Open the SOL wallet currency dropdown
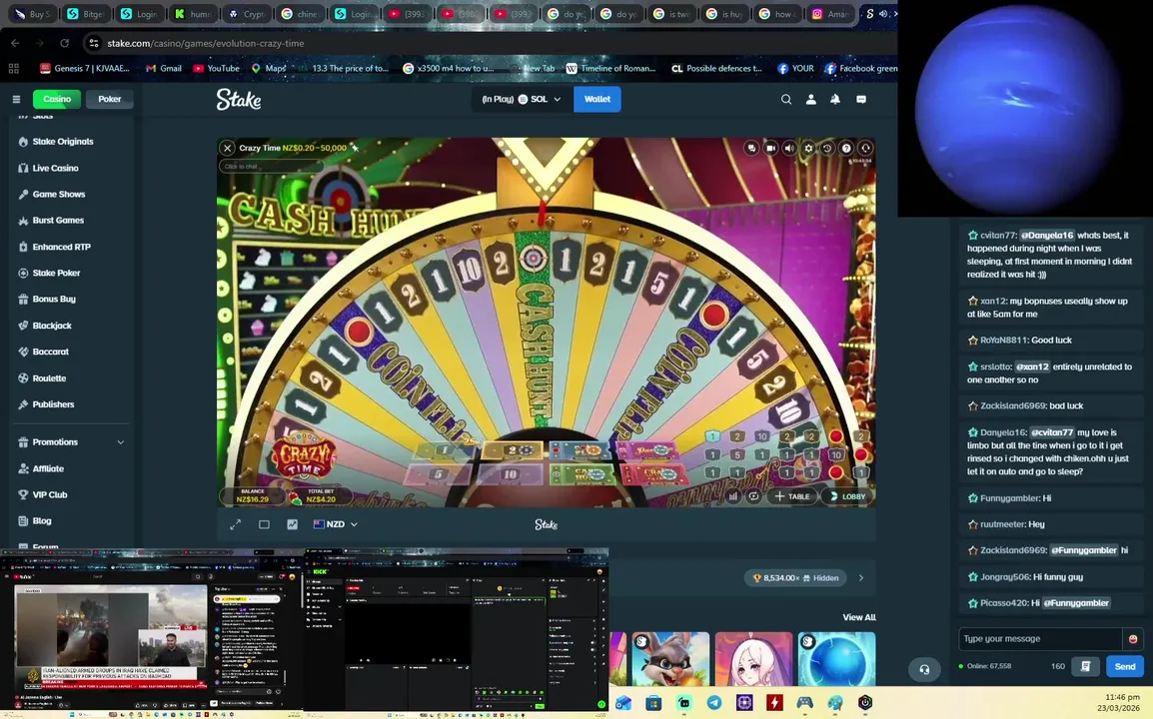The image size is (1153, 719). point(521,99)
